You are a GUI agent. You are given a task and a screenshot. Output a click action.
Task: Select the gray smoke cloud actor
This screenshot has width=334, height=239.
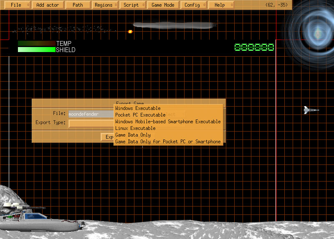click(175, 25)
